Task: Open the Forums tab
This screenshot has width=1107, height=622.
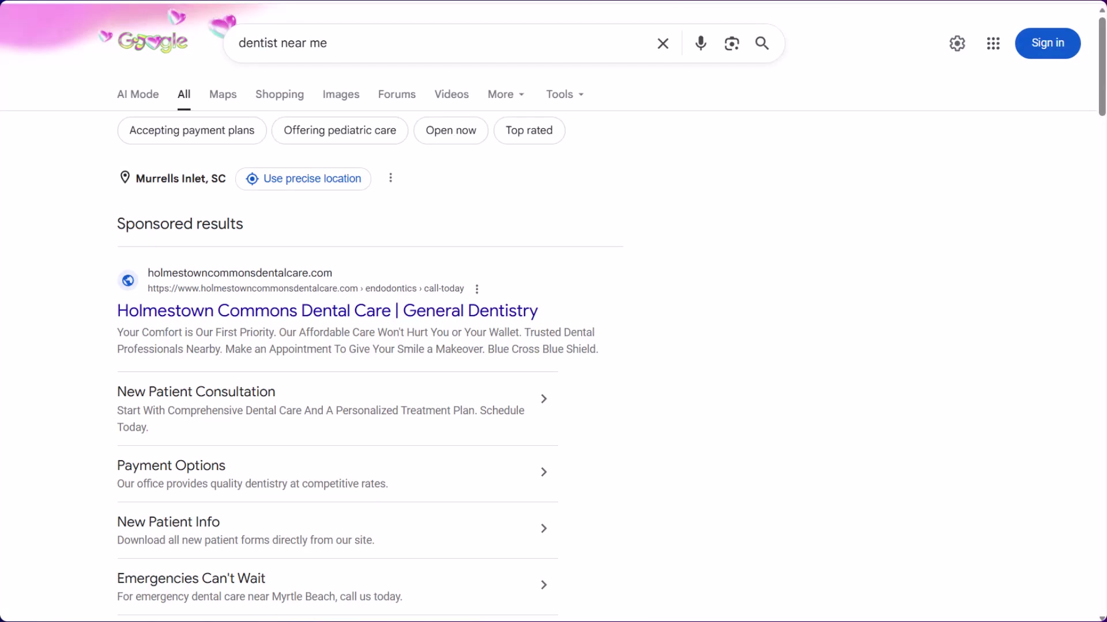Action: (x=397, y=94)
